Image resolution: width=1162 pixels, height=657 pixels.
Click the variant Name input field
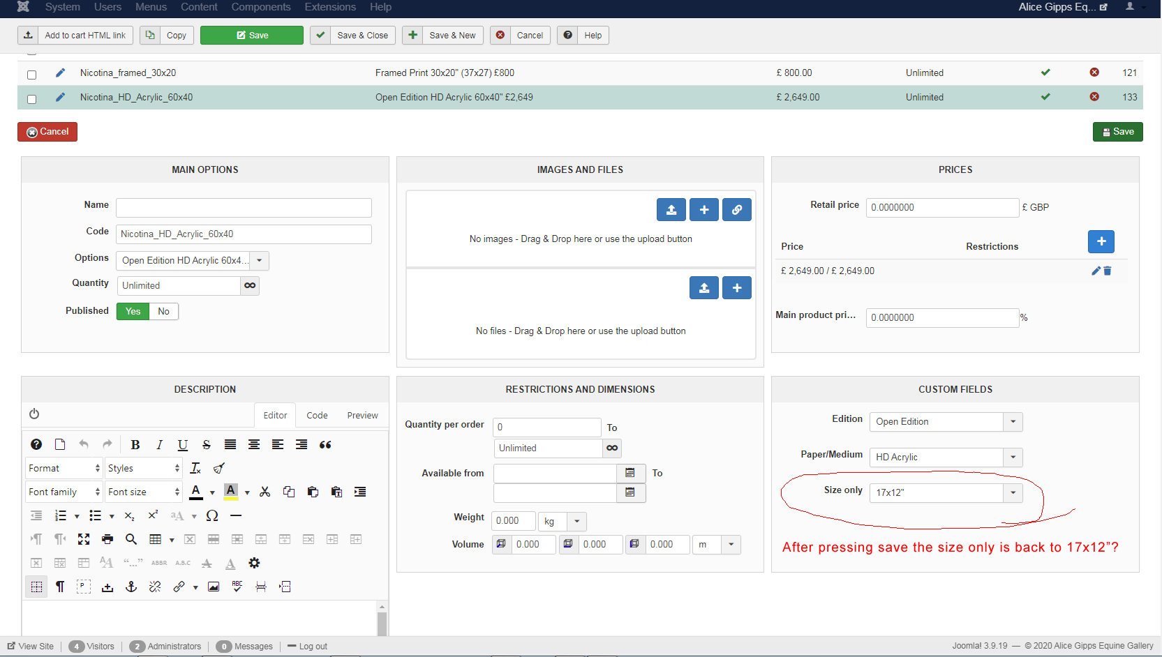[244, 208]
